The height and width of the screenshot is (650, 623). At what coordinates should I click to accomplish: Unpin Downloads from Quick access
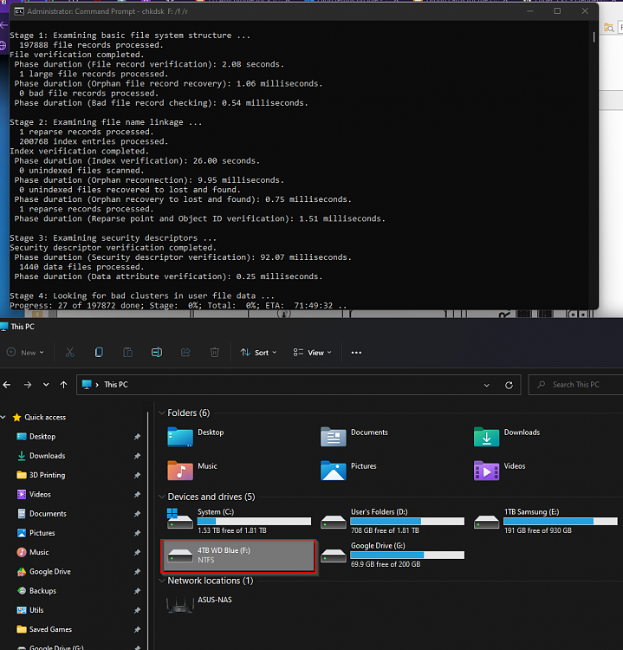(137, 456)
